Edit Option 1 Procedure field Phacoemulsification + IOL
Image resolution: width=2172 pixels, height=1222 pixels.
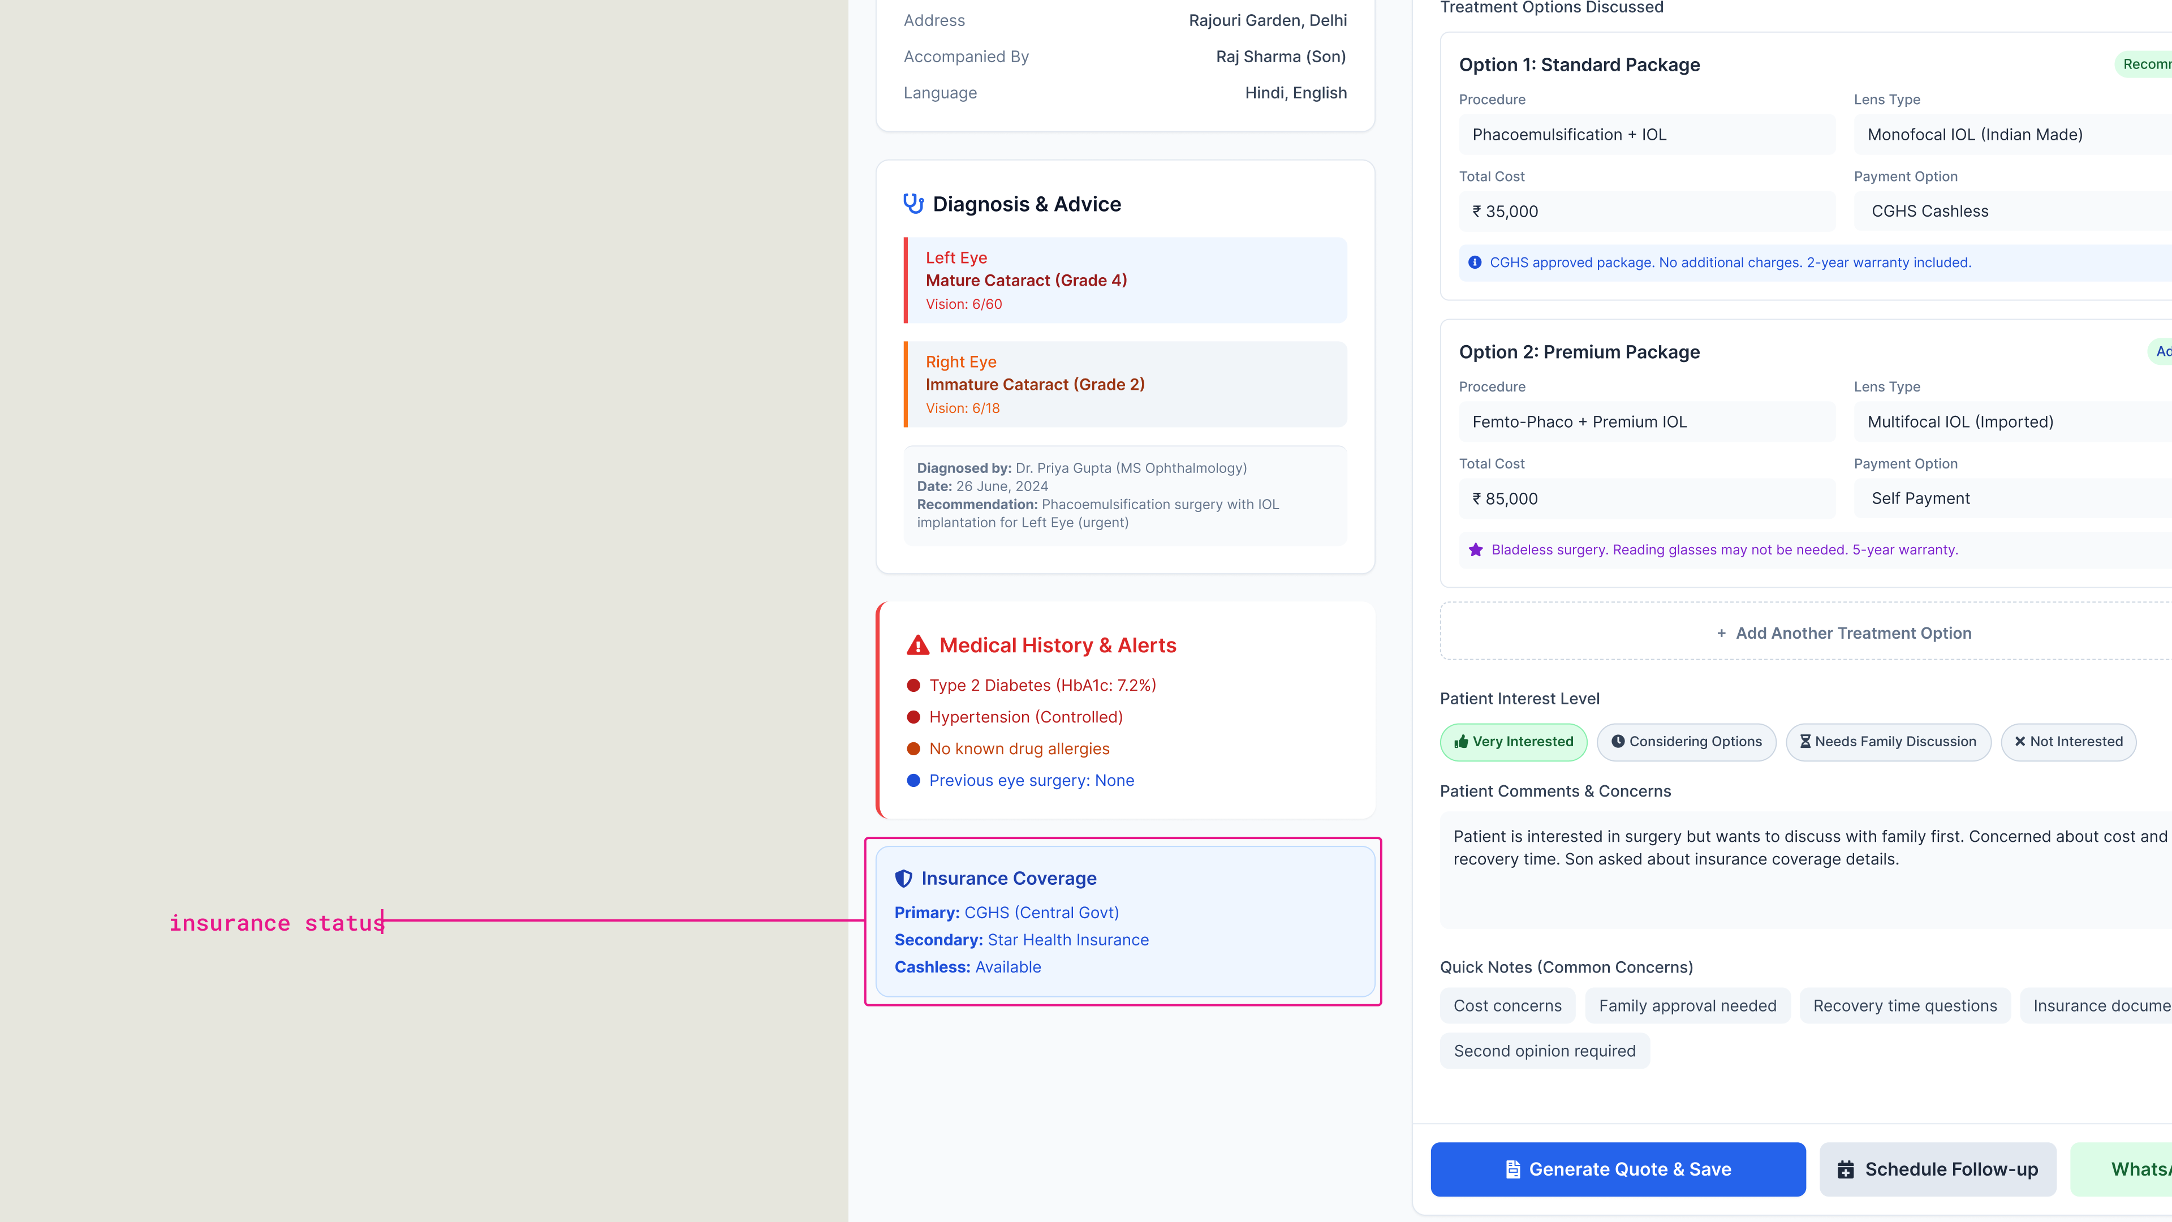point(1647,135)
